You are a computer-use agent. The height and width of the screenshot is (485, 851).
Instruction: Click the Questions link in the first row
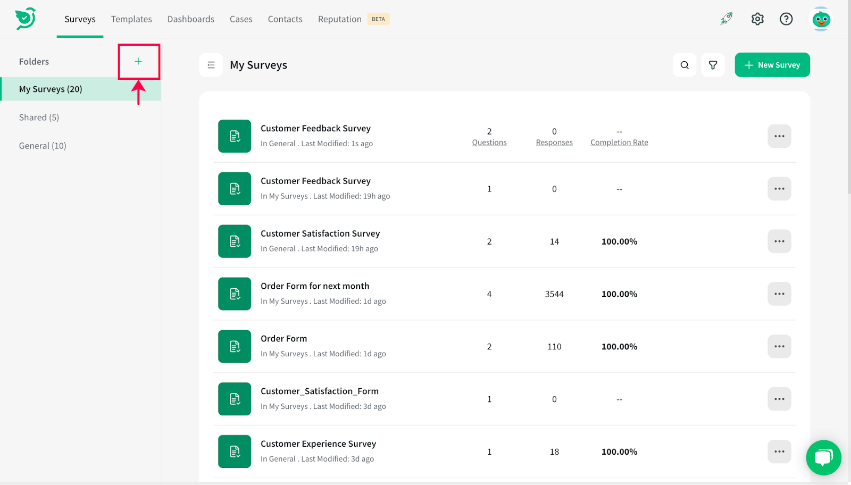[489, 143]
